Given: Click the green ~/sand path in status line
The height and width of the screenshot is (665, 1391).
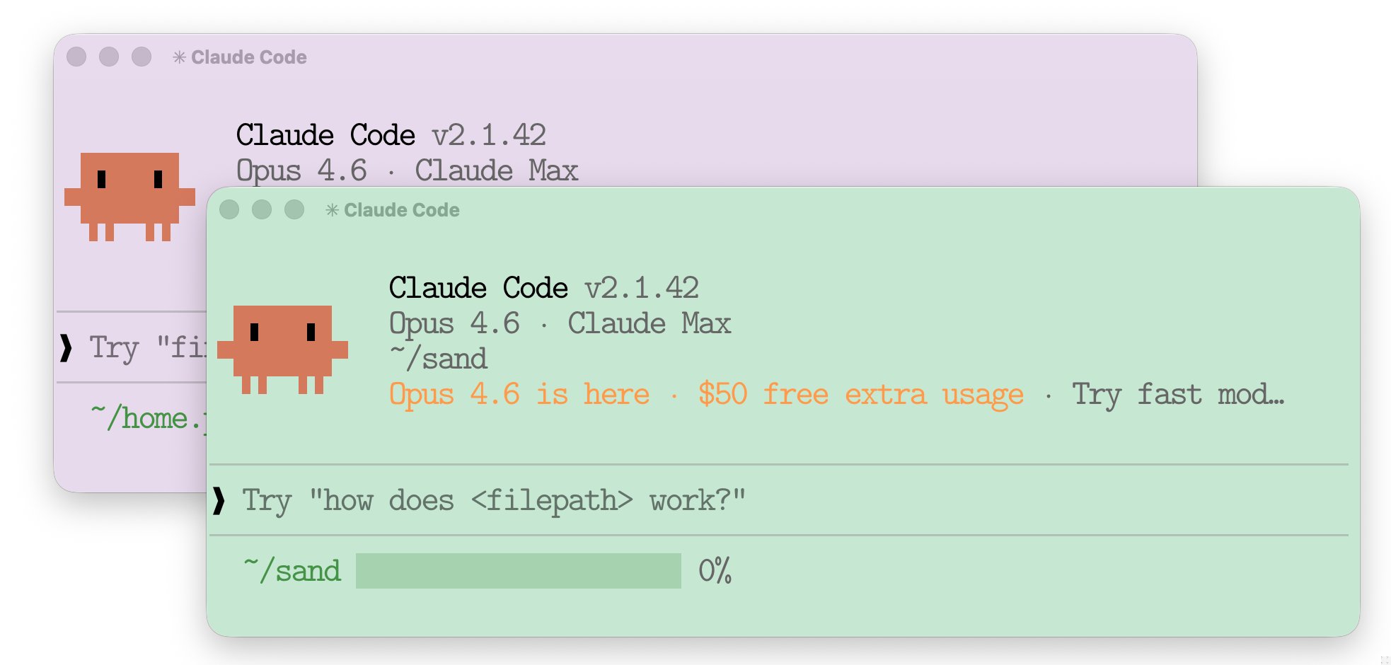Looking at the screenshot, I should point(292,571).
